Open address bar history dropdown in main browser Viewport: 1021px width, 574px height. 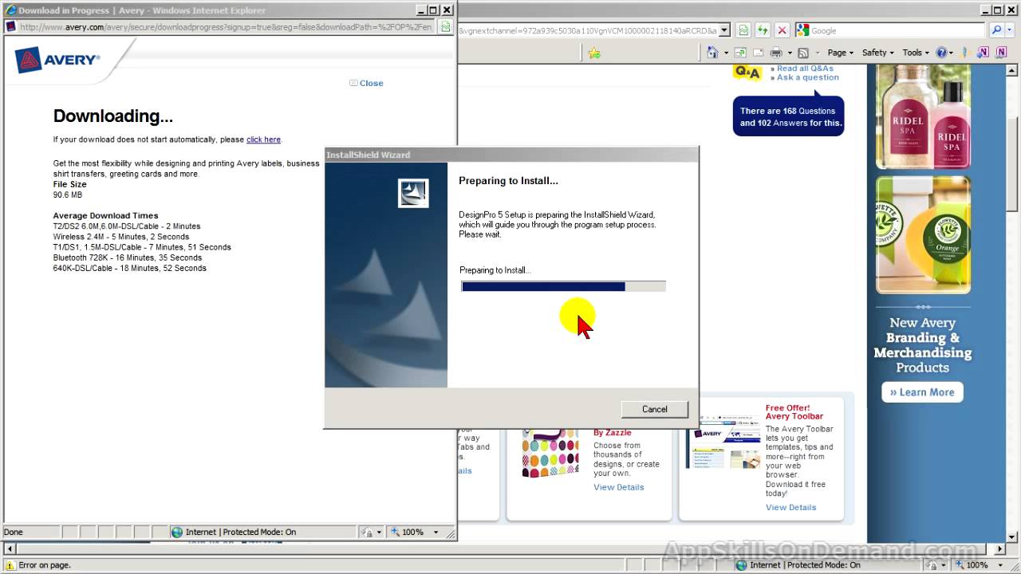(x=724, y=30)
